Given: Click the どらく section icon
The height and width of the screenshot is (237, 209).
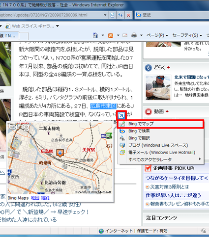Looking at the screenshot, I should pyautogui.click(x=149, y=68).
